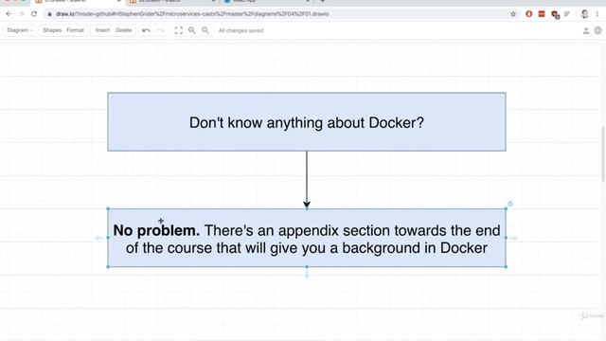The image size is (606, 341).
Task: Open the media playlist control icon
Action: [x=567, y=14]
